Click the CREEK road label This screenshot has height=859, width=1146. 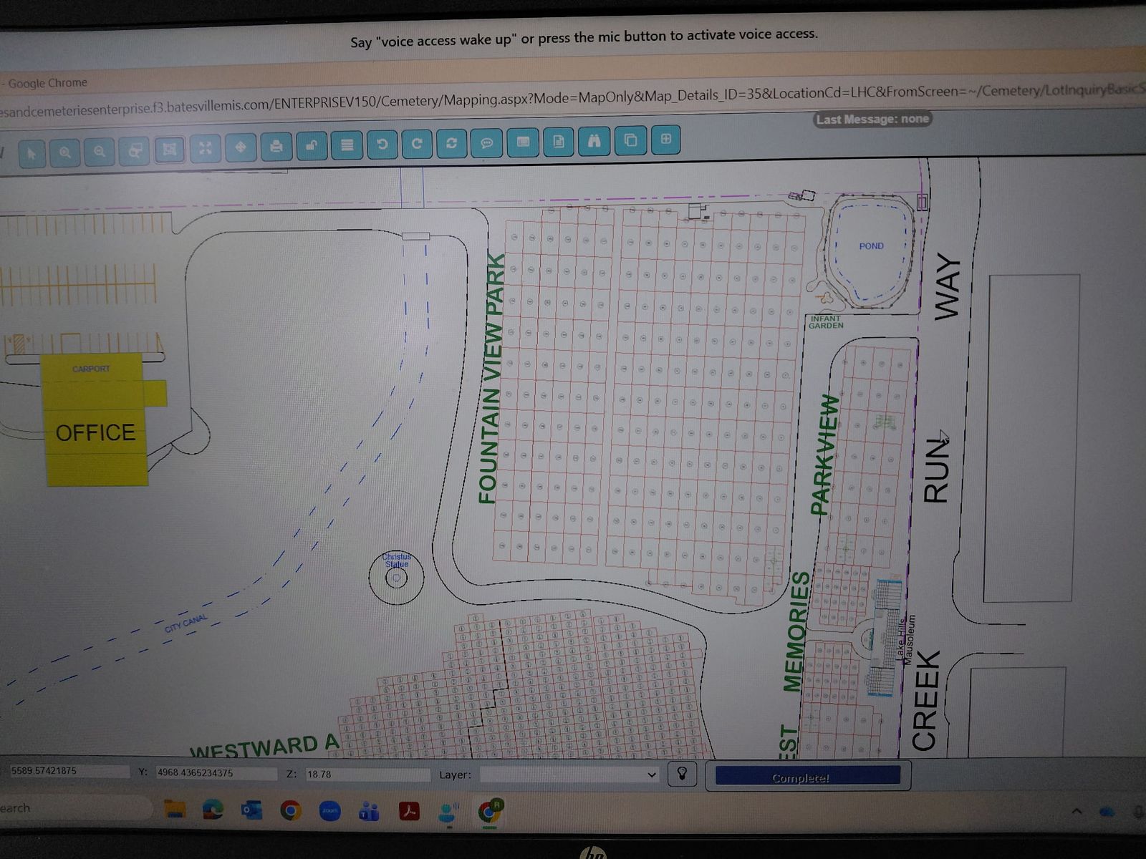coord(925,701)
